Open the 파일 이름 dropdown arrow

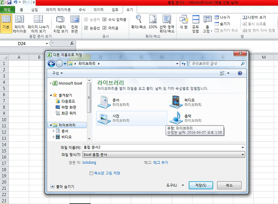242,147
